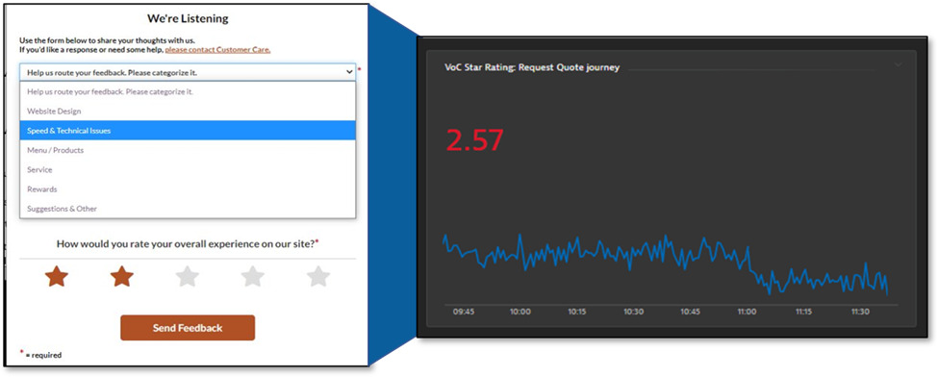938x377 pixels.
Task: Open the contact Customer Care link
Action: pos(217,50)
